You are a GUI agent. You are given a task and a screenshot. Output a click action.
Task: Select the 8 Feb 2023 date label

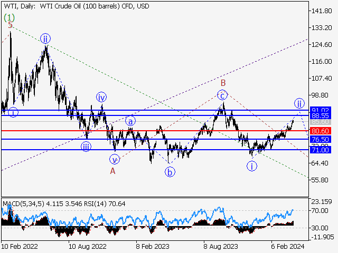[x=153, y=246]
